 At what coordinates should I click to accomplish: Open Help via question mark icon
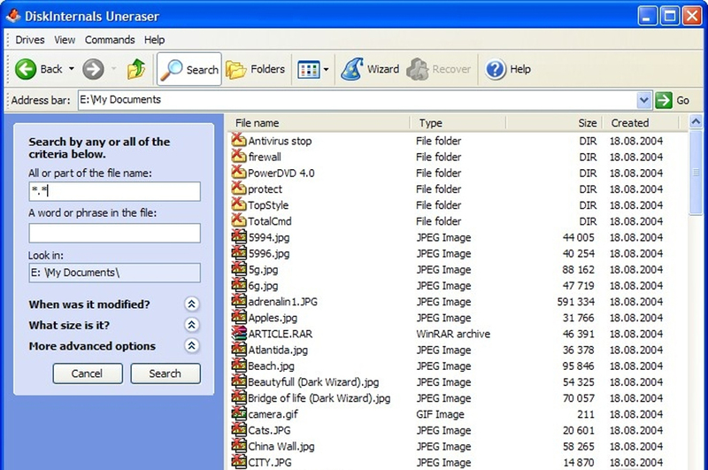tap(496, 69)
